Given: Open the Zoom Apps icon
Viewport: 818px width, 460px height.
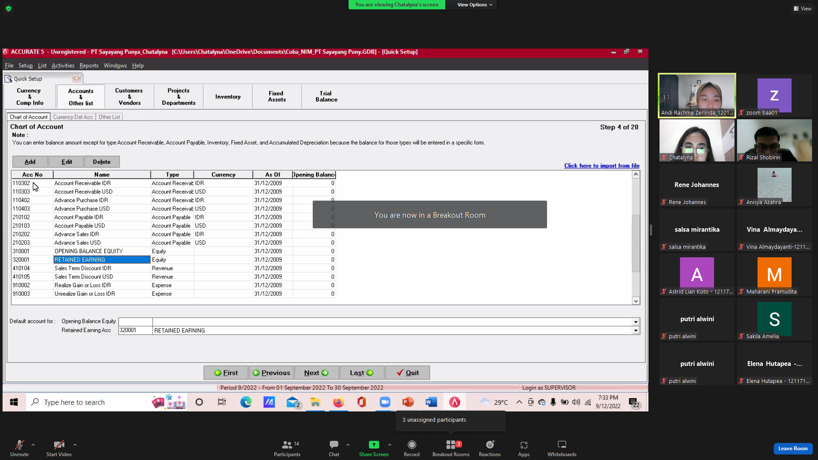Looking at the screenshot, I should (524, 445).
